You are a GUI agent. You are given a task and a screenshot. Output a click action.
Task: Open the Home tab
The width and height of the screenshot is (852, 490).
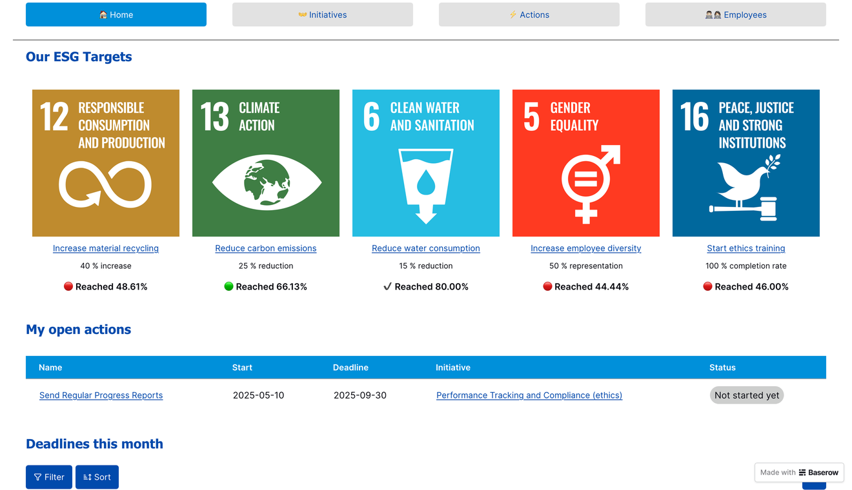coord(116,15)
